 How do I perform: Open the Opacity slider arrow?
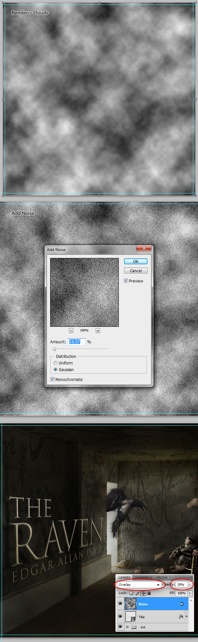(189, 584)
